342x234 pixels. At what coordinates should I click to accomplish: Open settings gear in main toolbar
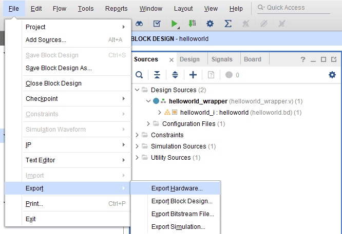coord(210,24)
